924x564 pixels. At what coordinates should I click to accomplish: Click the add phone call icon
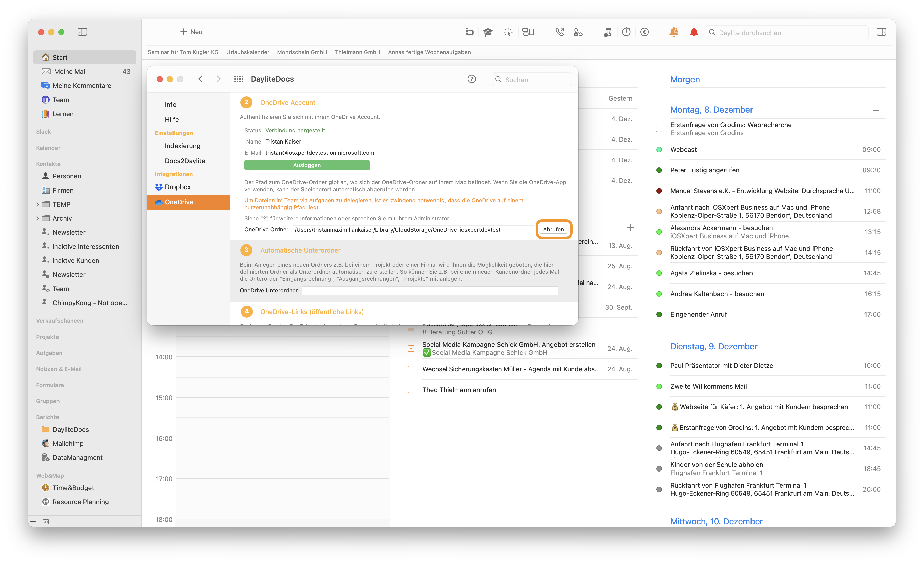578,32
